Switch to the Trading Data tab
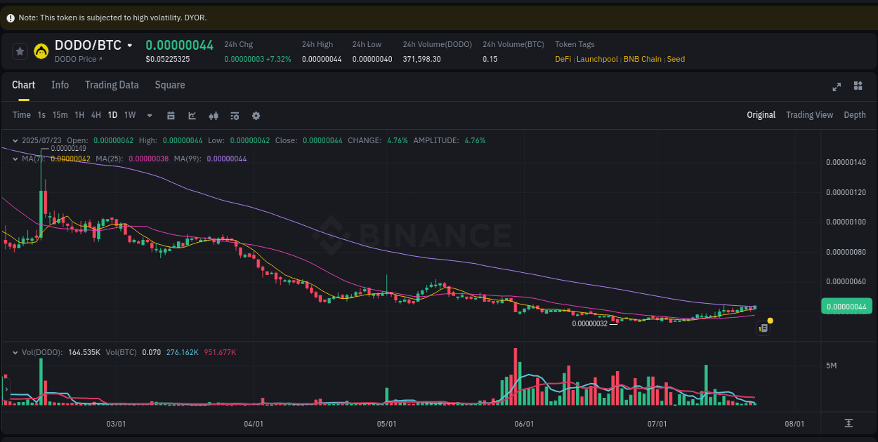Screen dimensions: 878x442 point(112,85)
